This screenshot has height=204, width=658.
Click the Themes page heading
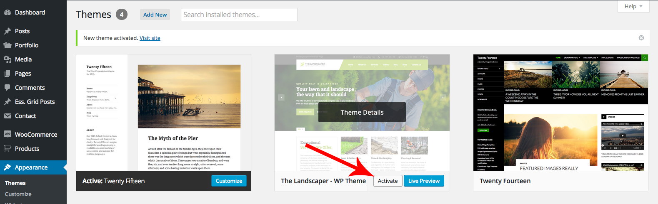coord(93,15)
